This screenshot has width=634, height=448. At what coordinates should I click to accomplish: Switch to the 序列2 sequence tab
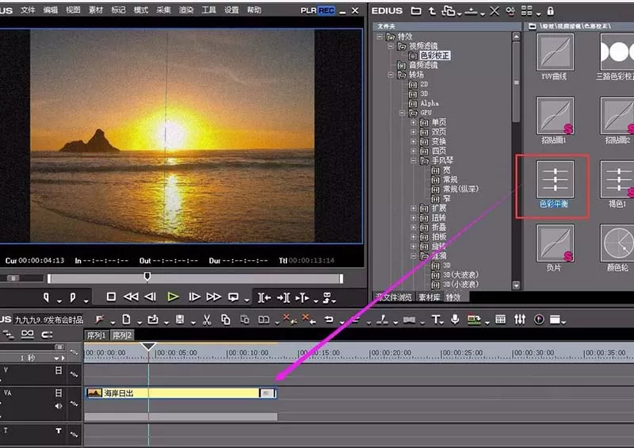click(x=122, y=335)
